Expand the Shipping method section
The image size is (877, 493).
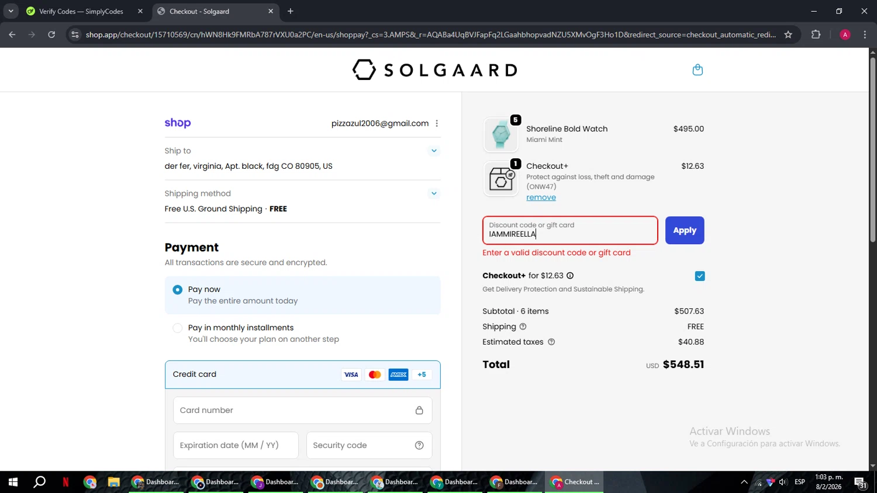pos(434,193)
